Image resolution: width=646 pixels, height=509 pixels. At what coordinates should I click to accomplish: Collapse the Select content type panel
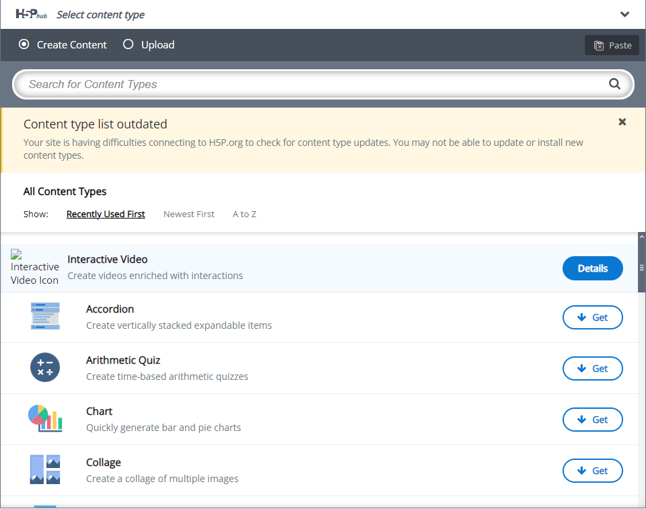(x=624, y=14)
